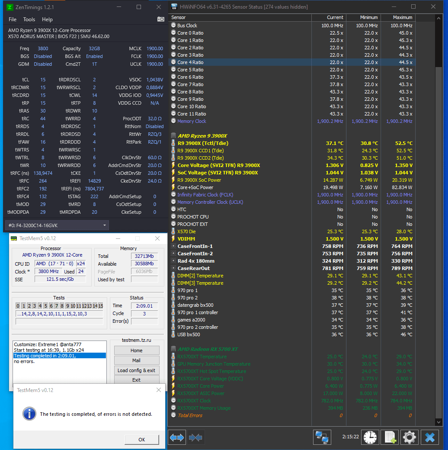This screenshot has height=450, width=448.
Task: Click the thermometer icon beside X570 Die
Action: tap(173, 231)
